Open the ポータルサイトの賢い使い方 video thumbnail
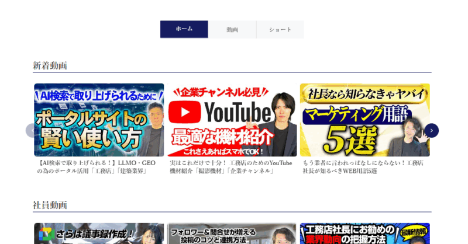 [99, 120]
